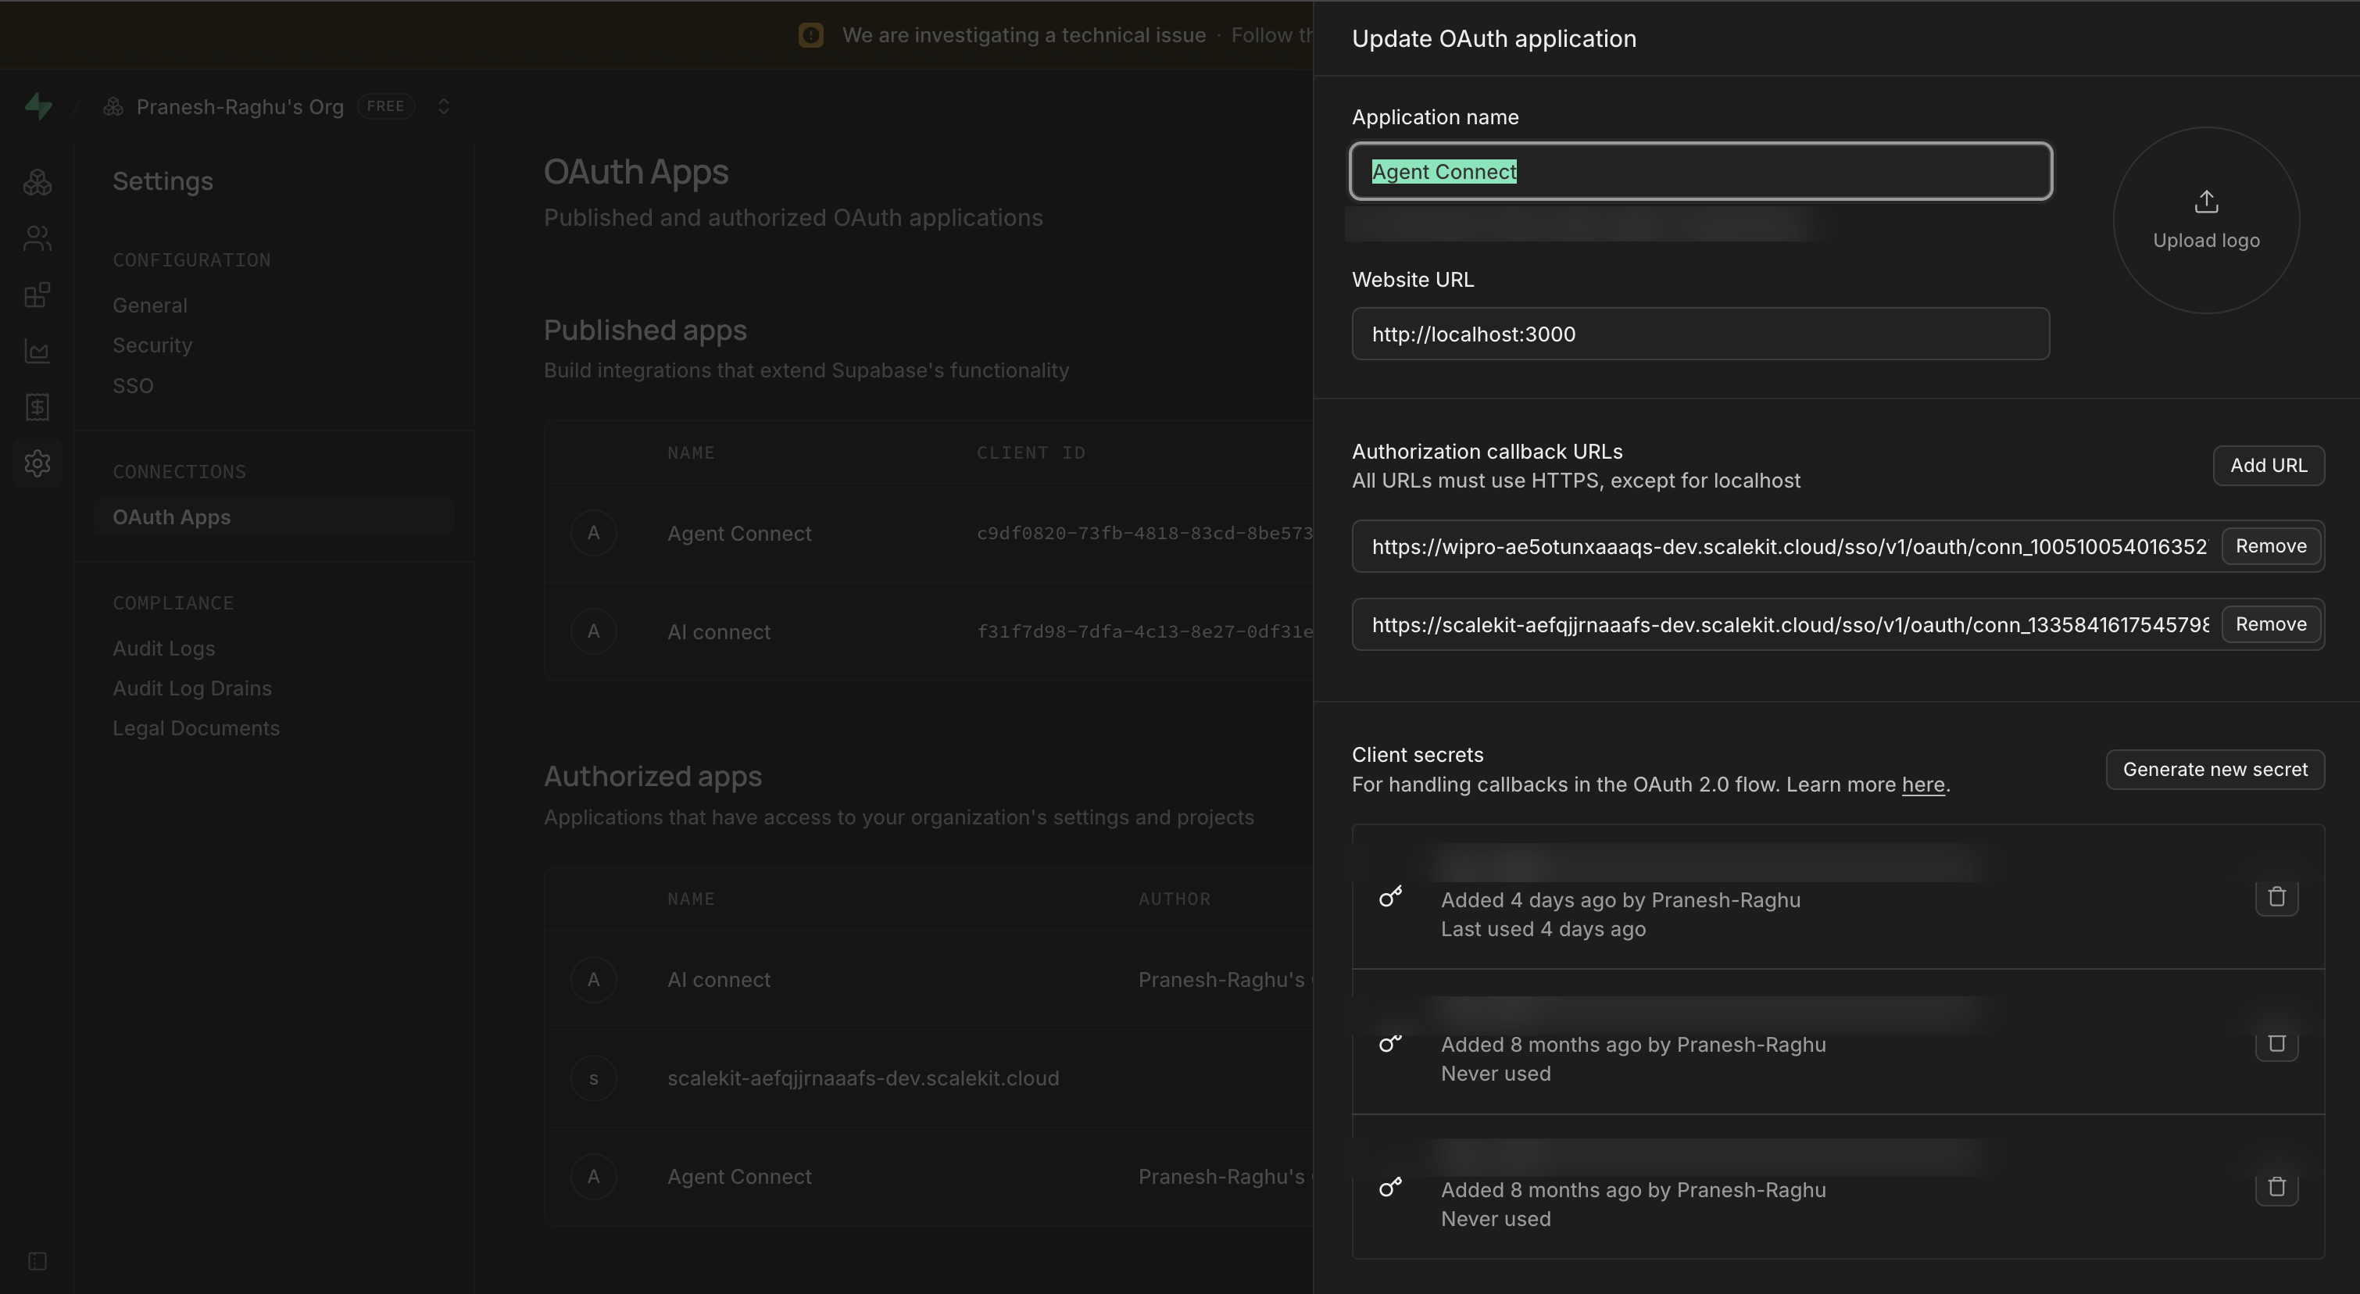Open SSO settings page
This screenshot has height=1294, width=2360.
(133, 385)
